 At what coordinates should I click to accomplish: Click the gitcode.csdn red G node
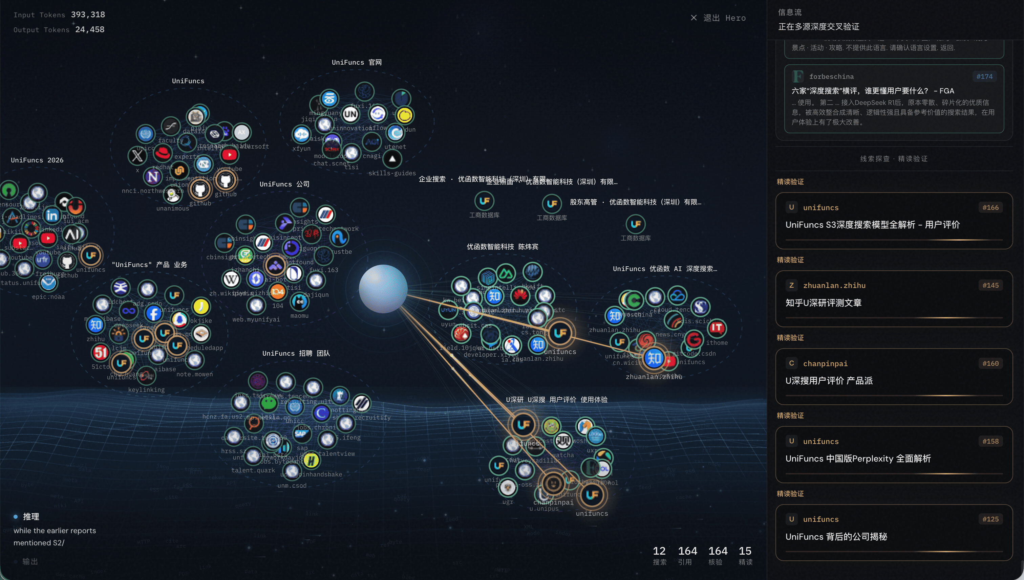tap(694, 339)
